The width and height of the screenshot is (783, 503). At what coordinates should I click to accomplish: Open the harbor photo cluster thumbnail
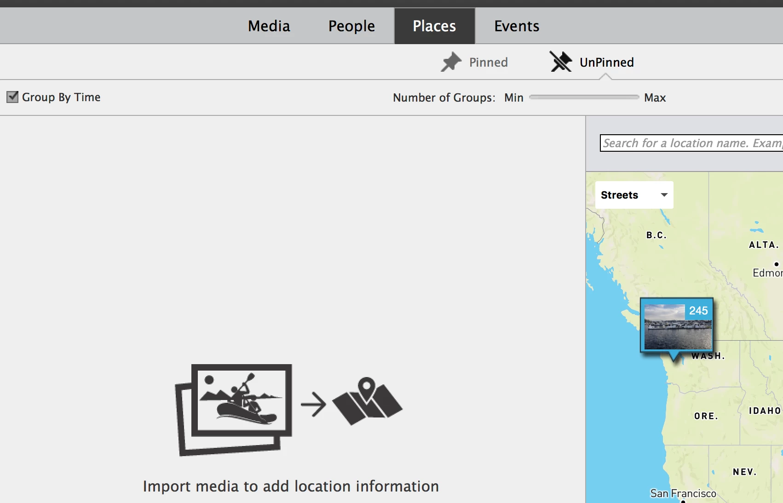pos(677,326)
